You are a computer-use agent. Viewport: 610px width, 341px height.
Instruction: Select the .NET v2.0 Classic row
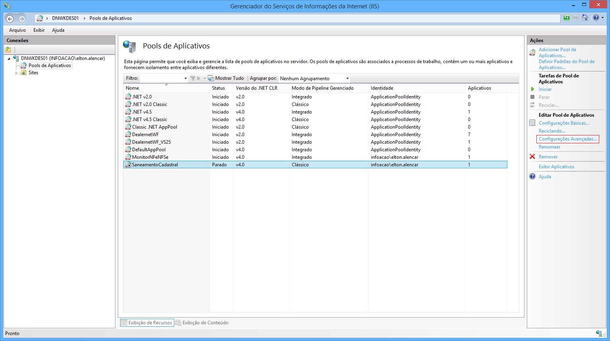click(315, 104)
